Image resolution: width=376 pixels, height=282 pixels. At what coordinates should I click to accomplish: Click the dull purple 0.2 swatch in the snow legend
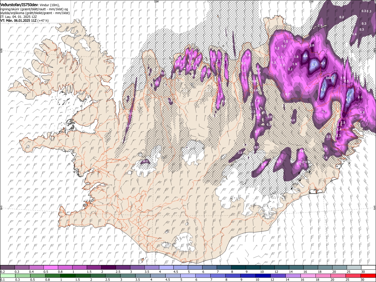coord(7,268)
